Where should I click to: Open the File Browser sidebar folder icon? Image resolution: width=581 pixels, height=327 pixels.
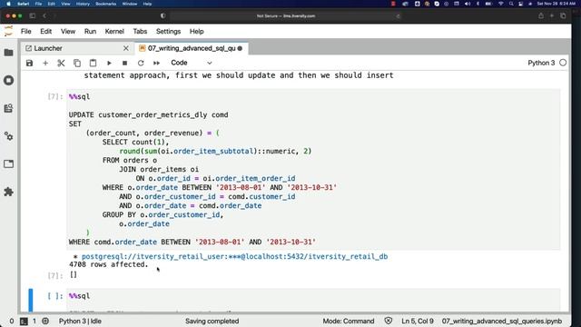[8, 53]
